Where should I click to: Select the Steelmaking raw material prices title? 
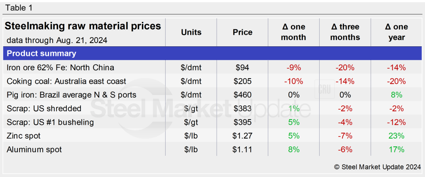point(83,26)
